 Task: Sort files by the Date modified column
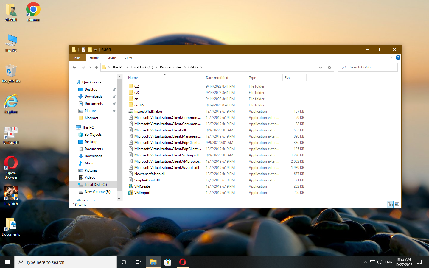(x=217, y=78)
